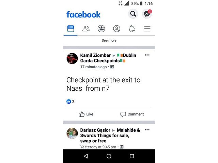Expand the See more link
Viewport: 218px width, 163px height.
[x=109, y=40]
